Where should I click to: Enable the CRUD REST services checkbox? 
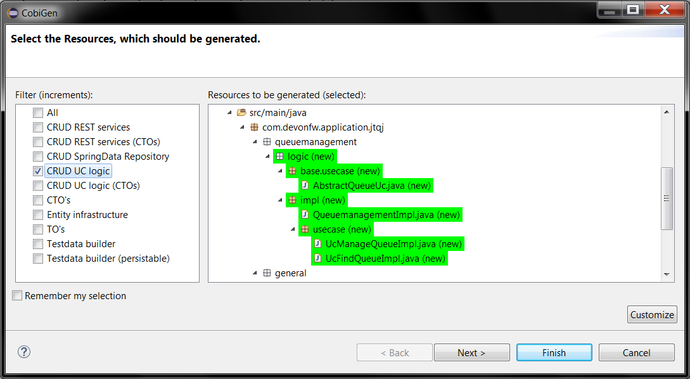click(x=38, y=127)
